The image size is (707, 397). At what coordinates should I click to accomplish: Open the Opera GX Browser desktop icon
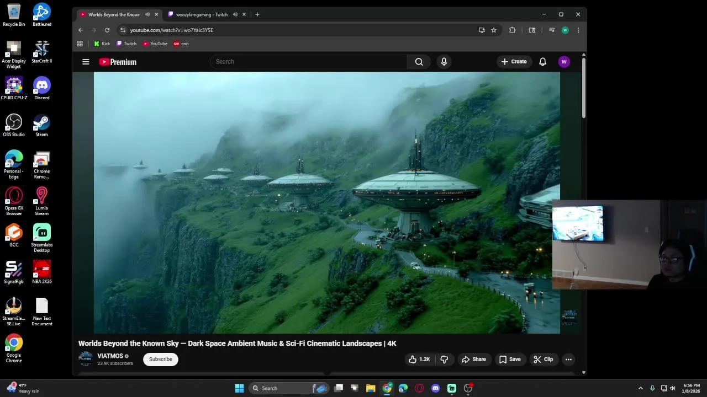pos(14,201)
